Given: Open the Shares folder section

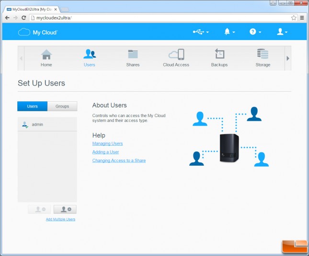Looking at the screenshot, I should coord(133,58).
